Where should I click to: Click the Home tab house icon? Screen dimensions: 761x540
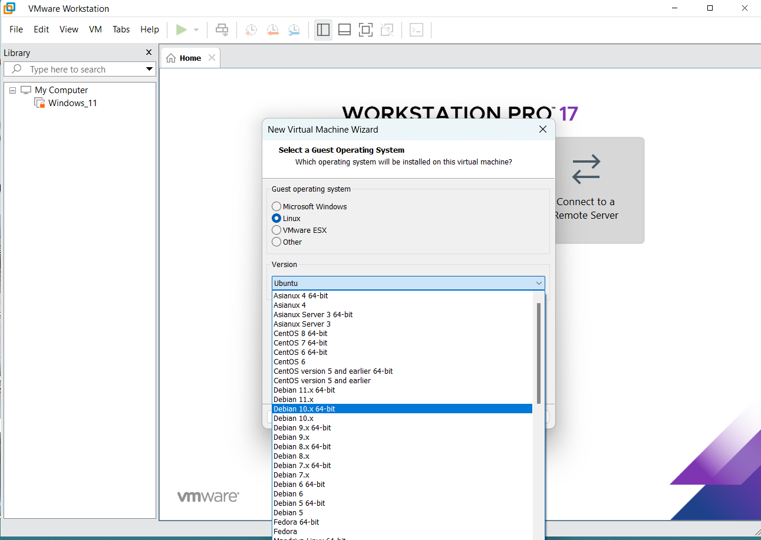(x=171, y=58)
